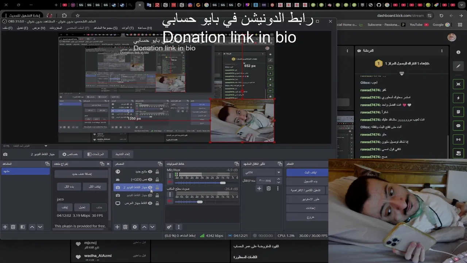Open Scene Collection (S) menu
This screenshot has width=467, height=263.
(x=105, y=28)
